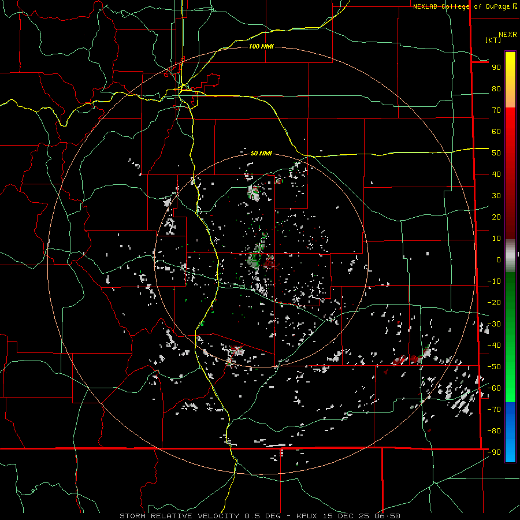Click the 80 value on velocity scale
Image resolution: width=520 pixels, height=520 pixels.
(x=496, y=89)
